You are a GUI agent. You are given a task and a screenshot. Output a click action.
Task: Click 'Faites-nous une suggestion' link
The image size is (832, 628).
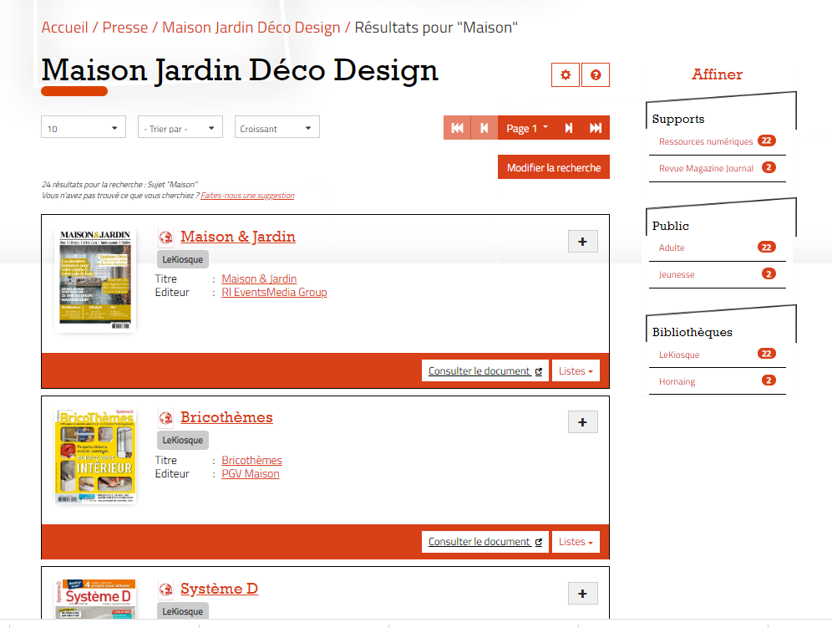coord(247,196)
